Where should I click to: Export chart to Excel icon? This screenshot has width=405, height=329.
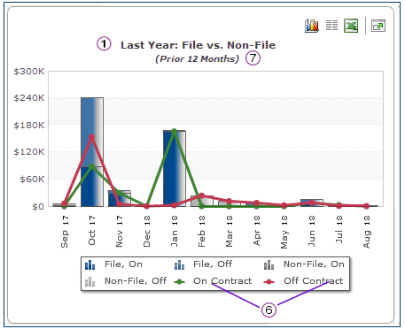(351, 26)
